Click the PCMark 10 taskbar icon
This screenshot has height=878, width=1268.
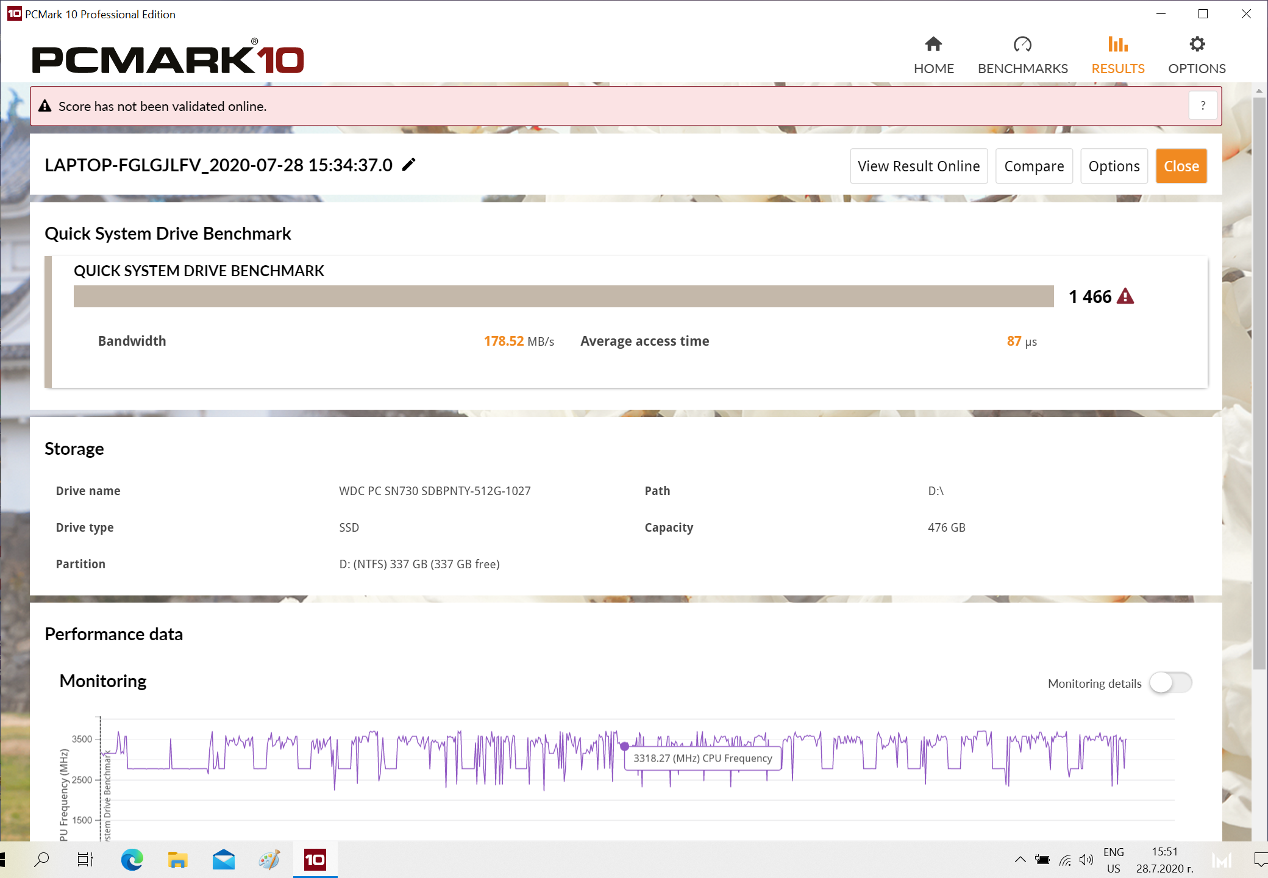(x=315, y=860)
